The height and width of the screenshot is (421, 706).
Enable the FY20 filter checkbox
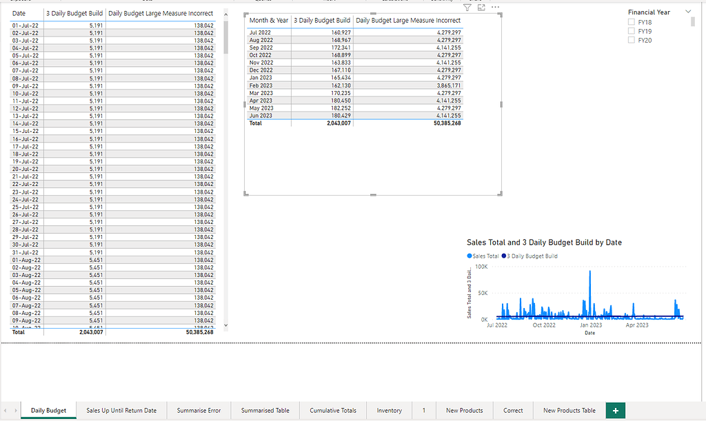tap(632, 40)
